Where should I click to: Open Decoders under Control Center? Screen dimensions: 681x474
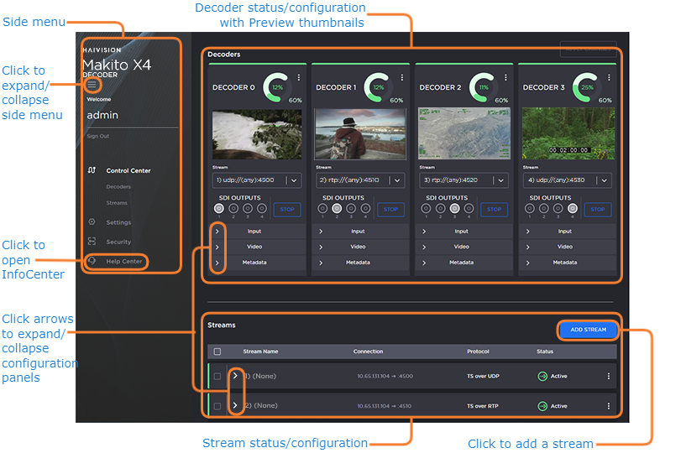(x=118, y=187)
